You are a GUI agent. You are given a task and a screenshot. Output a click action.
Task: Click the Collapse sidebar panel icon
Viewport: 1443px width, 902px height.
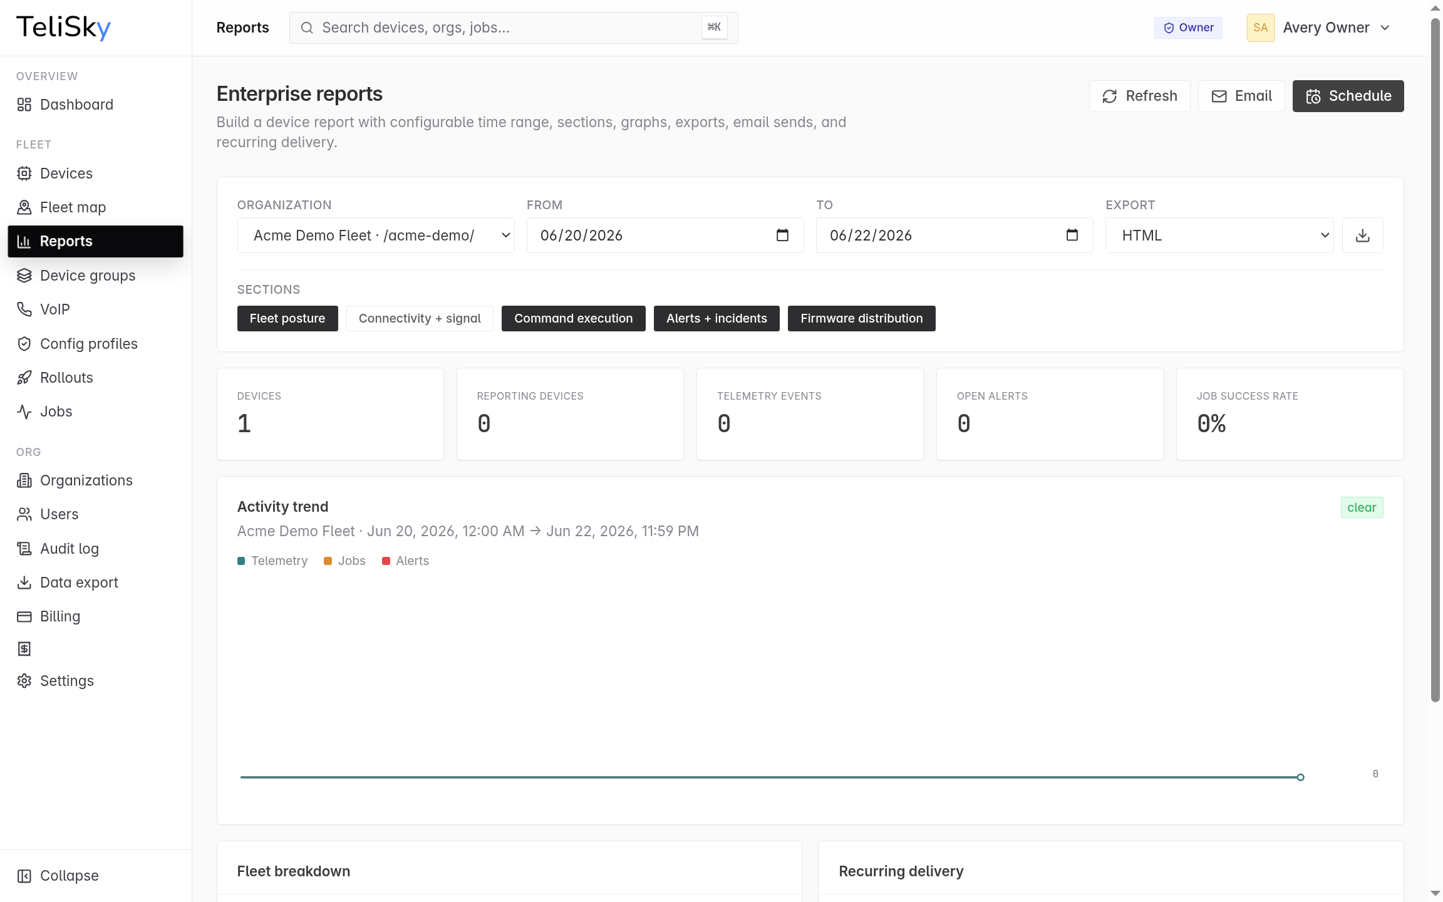24,876
